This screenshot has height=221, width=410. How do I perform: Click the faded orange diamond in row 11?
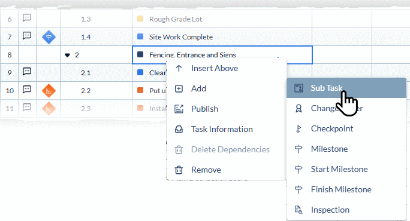click(49, 109)
